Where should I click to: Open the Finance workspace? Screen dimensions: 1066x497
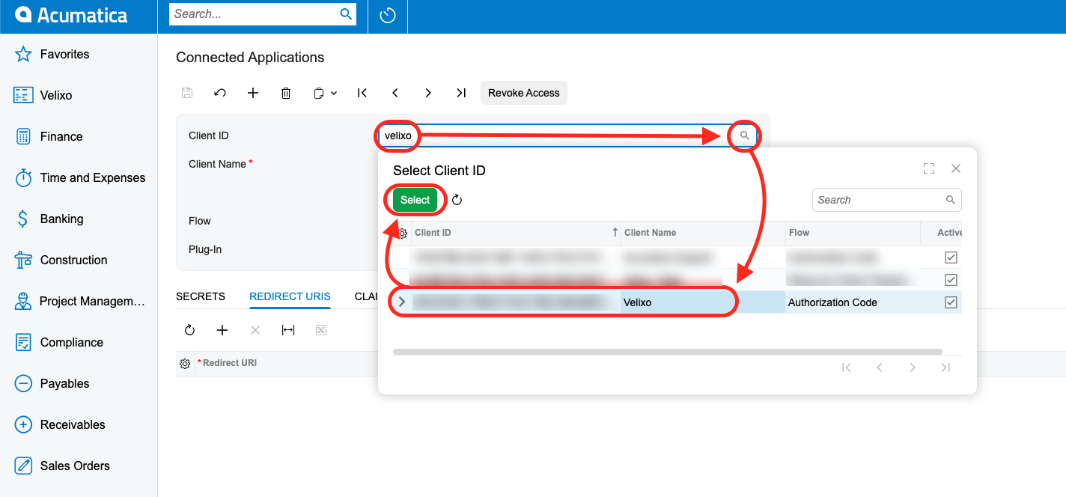pyautogui.click(x=61, y=137)
